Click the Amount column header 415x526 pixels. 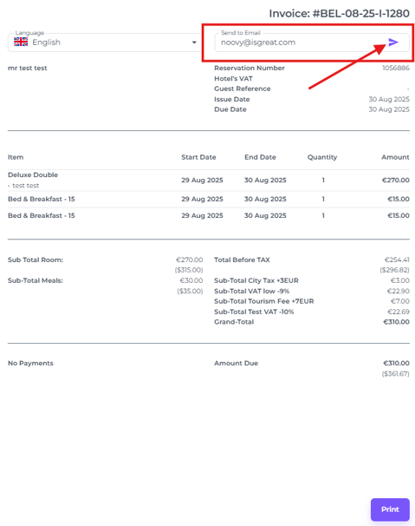[x=395, y=157]
